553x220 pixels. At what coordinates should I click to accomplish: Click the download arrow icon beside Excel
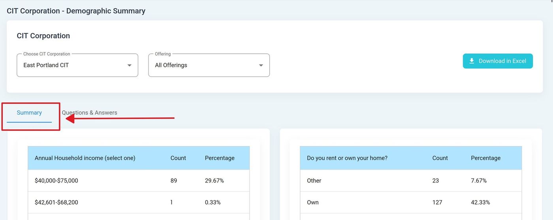472,61
